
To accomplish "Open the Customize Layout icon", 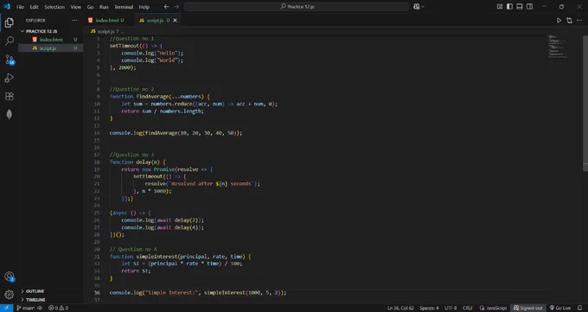I will click(500, 7).
